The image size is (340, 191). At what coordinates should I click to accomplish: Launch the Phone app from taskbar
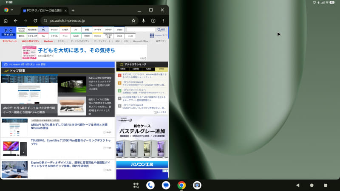tap(150, 185)
